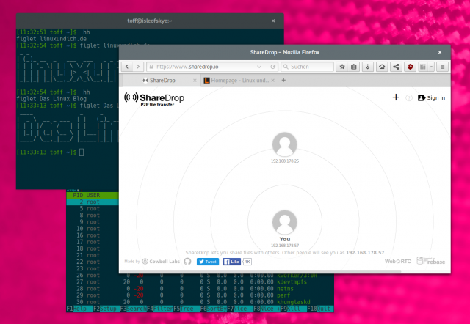Switch to the ShareDrop tab
Screen dimensions: 470x324
pyautogui.click(x=162, y=80)
